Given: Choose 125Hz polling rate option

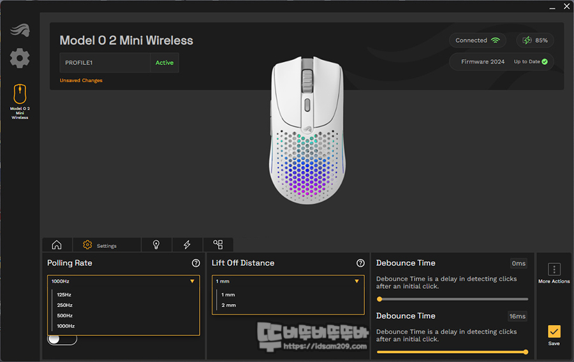Looking at the screenshot, I should pyautogui.click(x=64, y=294).
